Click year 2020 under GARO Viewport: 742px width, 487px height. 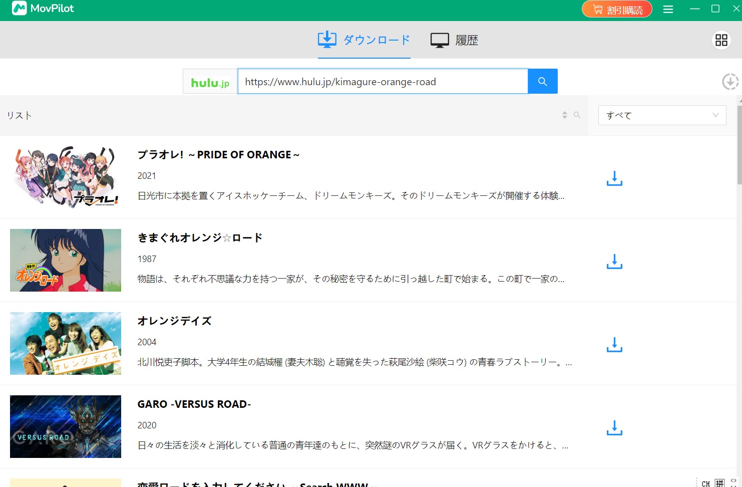click(x=147, y=425)
